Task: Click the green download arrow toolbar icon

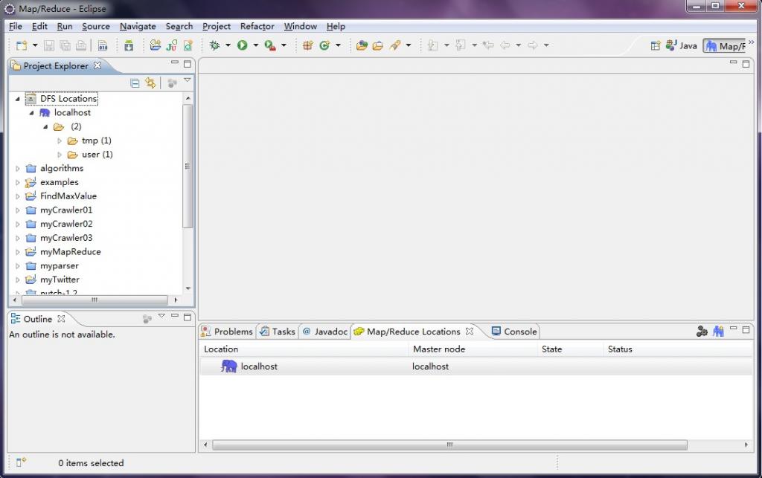Action: (129, 45)
